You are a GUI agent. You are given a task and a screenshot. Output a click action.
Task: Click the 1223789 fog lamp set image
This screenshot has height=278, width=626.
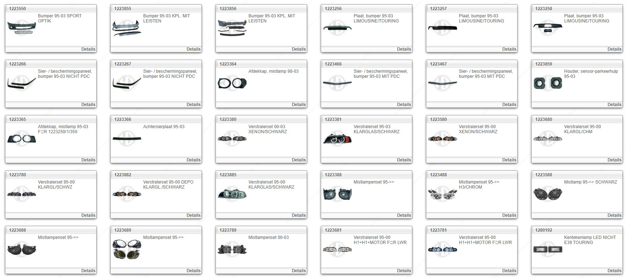[232, 249]
